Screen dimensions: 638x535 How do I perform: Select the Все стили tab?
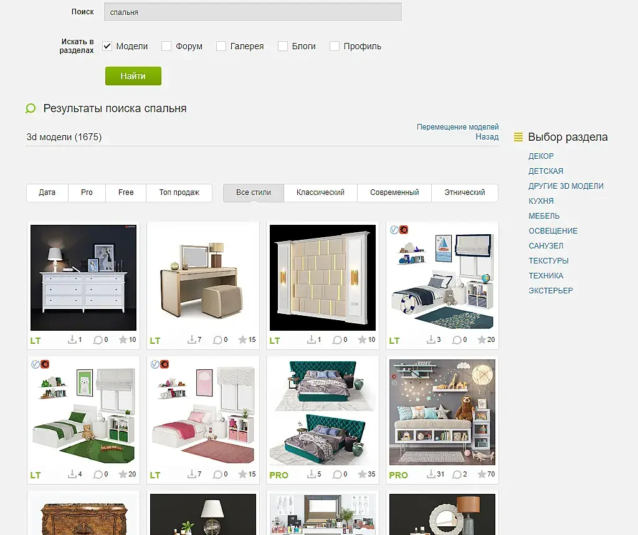[254, 192]
